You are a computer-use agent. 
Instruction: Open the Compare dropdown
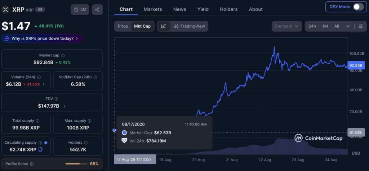coord(286,26)
